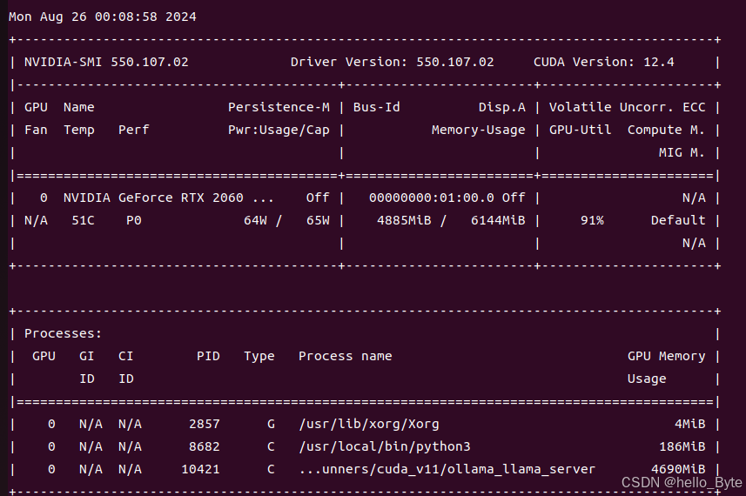This screenshot has height=496, width=746.
Task: Click 'CUDA Version: 12.4'
Action: pyautogui.click(x=604, y=62)
